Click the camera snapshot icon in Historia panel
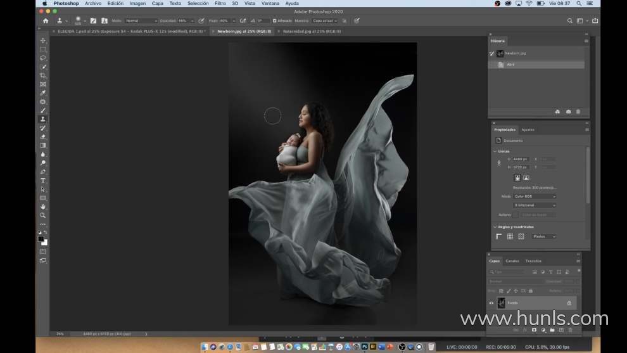This screenshot has height=353, width=627. (568, 112)
